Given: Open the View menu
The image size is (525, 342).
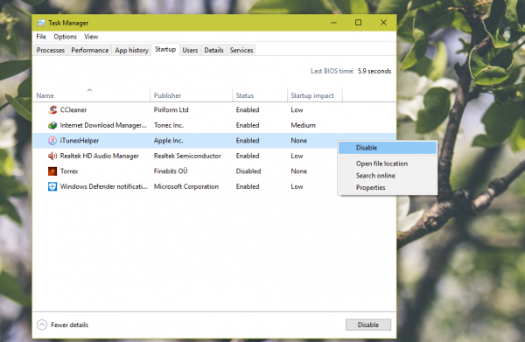Looking at the screenshot, I should [91, 37].
